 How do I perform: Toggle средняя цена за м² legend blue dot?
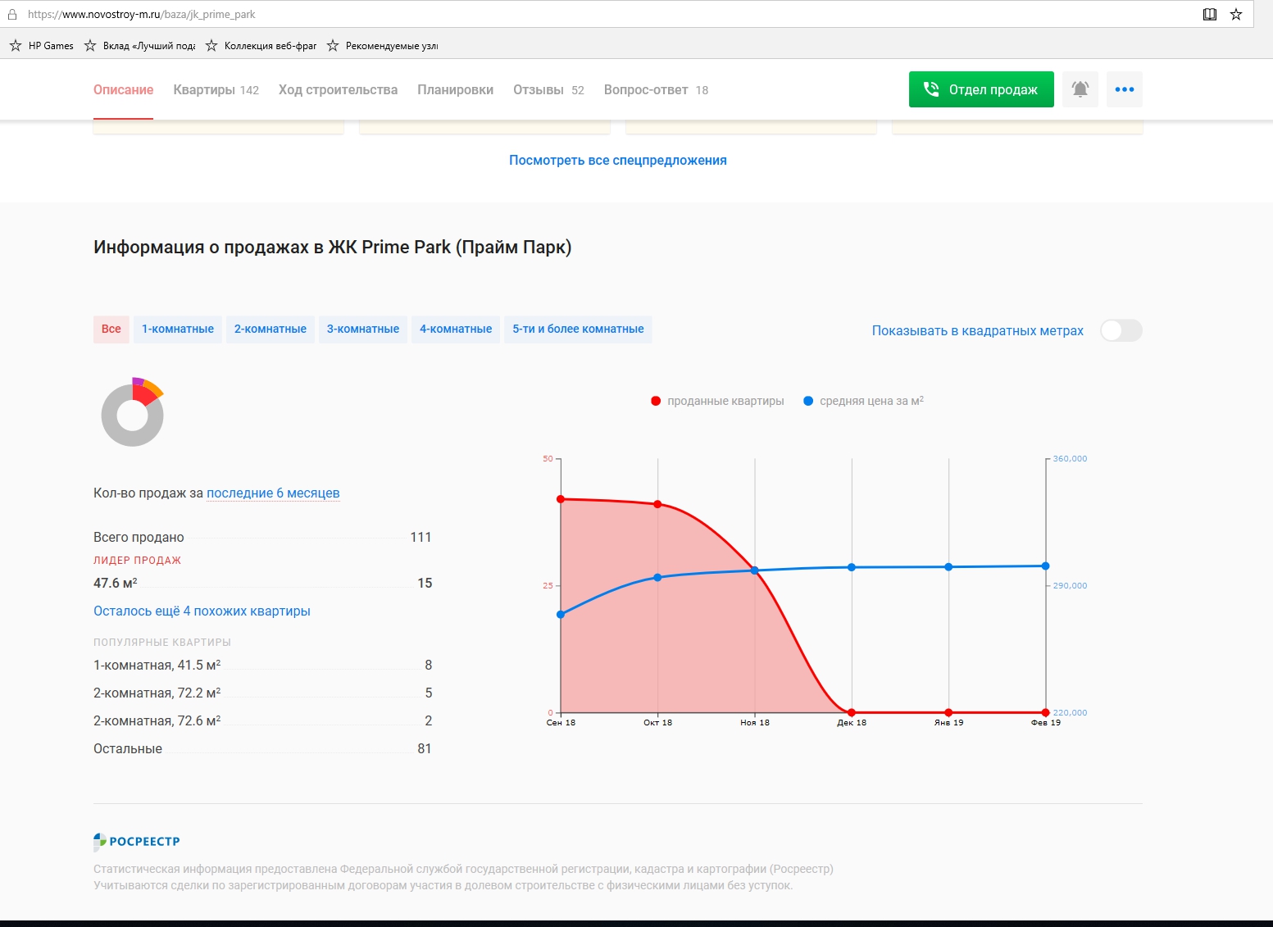click(x=808, y=401)
